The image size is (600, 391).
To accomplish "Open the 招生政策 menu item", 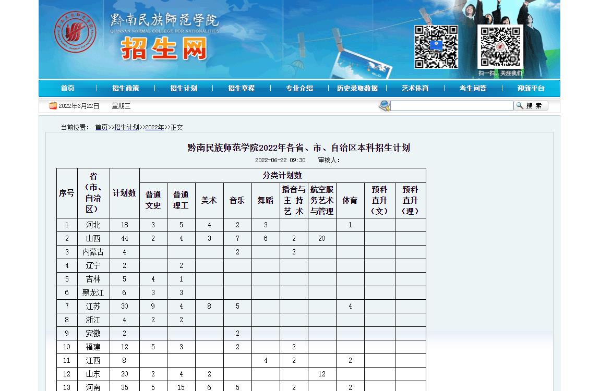I will [x=126, y=88].
